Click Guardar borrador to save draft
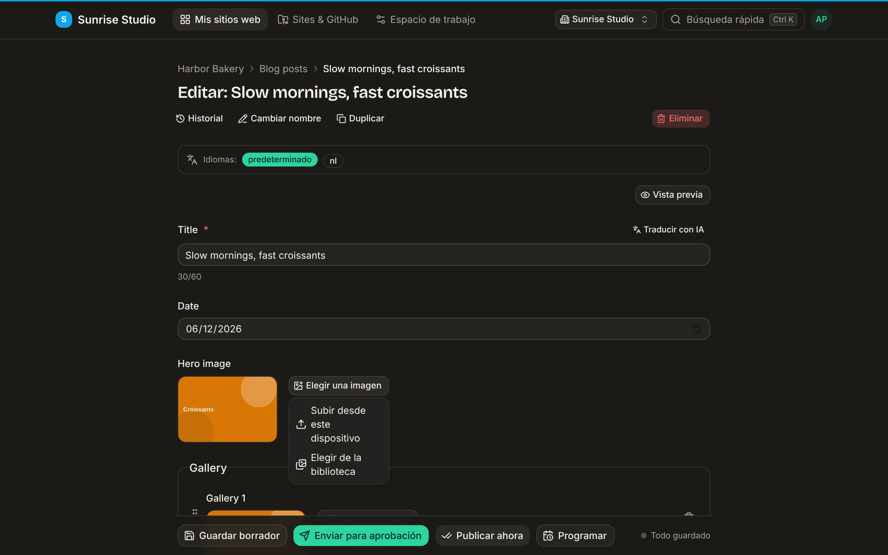This screenshot has width=888, height=555. [x=232, y=536]
